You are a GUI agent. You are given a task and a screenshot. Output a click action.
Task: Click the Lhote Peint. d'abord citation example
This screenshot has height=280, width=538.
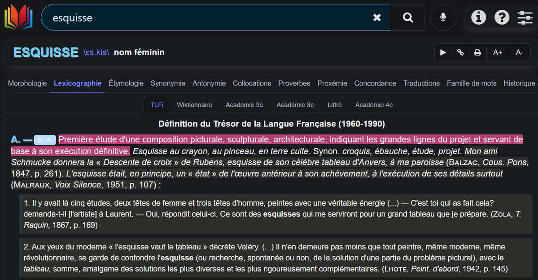[276, 258]
